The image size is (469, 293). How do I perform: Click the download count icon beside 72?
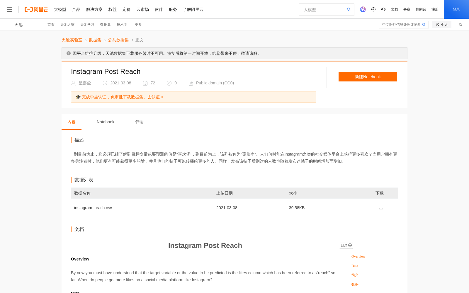145,83
